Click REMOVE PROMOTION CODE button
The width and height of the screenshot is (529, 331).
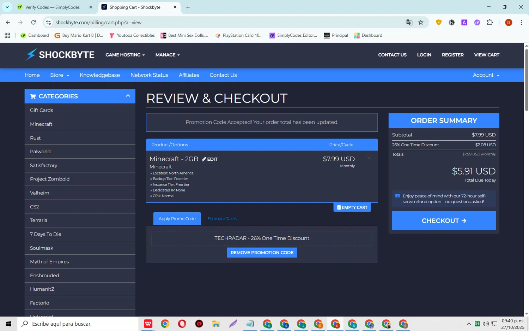[x=262, y=253]
